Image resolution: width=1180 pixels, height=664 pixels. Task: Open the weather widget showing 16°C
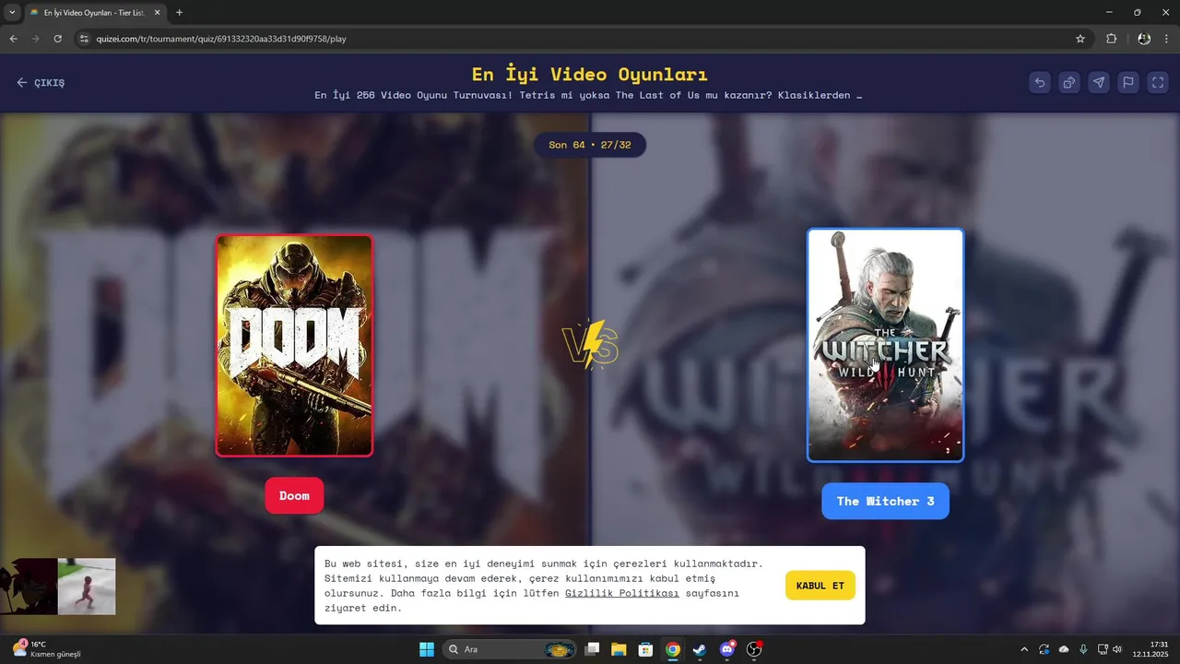point(46,649)
